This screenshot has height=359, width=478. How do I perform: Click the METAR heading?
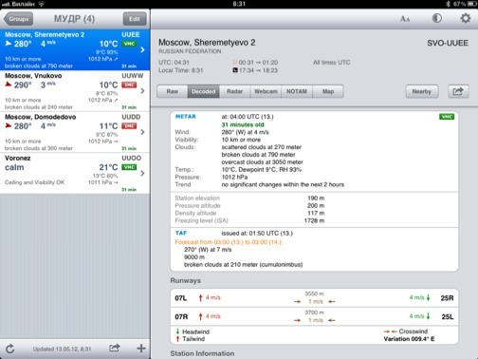click(186, 117)
